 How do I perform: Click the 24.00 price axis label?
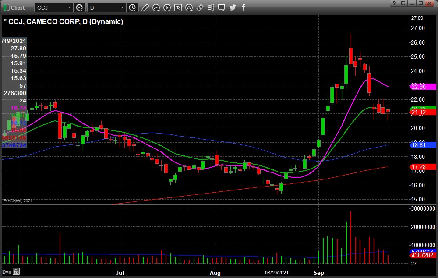click(417, 71)
